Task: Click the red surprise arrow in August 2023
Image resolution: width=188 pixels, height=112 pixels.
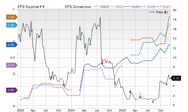Action: tap(51, 77)
